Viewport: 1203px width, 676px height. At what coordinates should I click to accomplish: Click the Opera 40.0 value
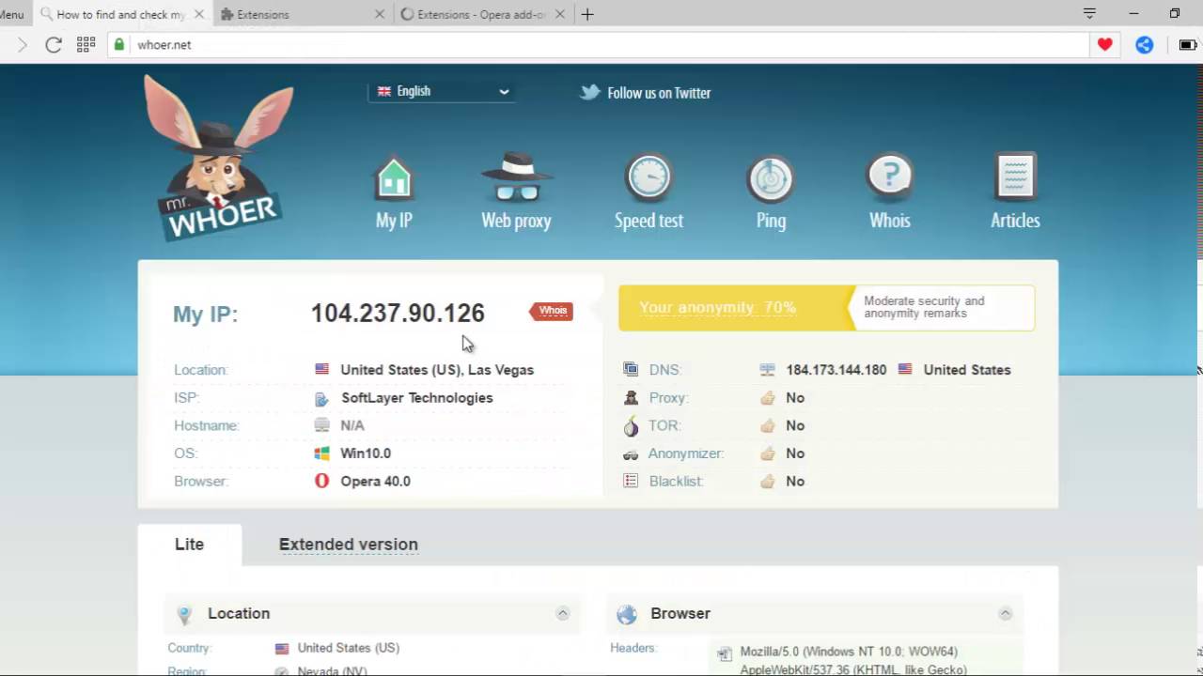[x=375, y=481]
